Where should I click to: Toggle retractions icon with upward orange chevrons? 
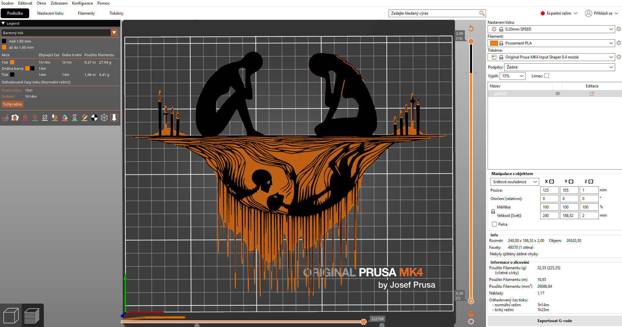tap(25, 118)
